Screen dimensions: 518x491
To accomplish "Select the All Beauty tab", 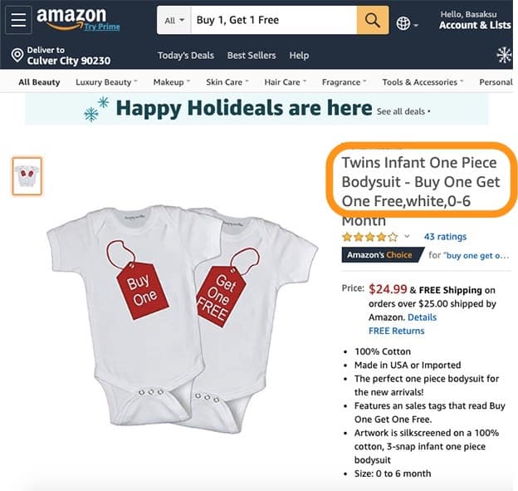I will [x=39, y=82].
